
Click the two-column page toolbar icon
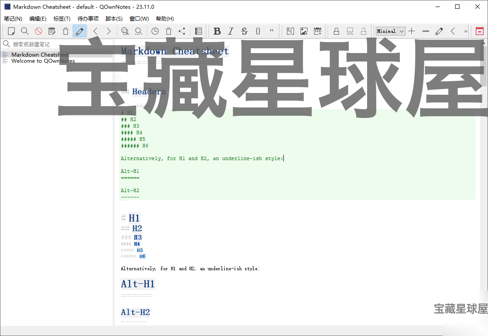290,31
